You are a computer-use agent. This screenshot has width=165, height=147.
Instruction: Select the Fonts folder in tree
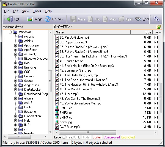tap(28, 107)
